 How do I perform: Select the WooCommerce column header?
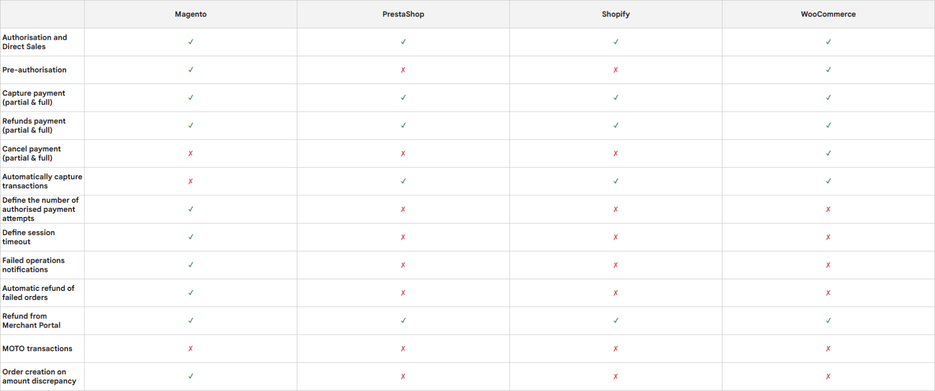click(x=828, y=14)
